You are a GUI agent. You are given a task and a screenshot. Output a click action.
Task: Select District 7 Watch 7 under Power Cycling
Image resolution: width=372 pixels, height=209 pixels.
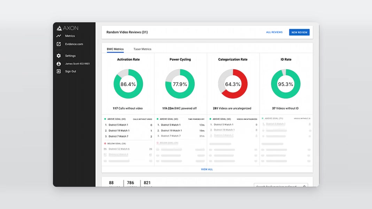[180, 136]
